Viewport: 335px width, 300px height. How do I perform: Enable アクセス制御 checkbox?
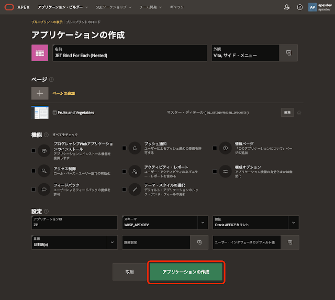tap(33, 171)
